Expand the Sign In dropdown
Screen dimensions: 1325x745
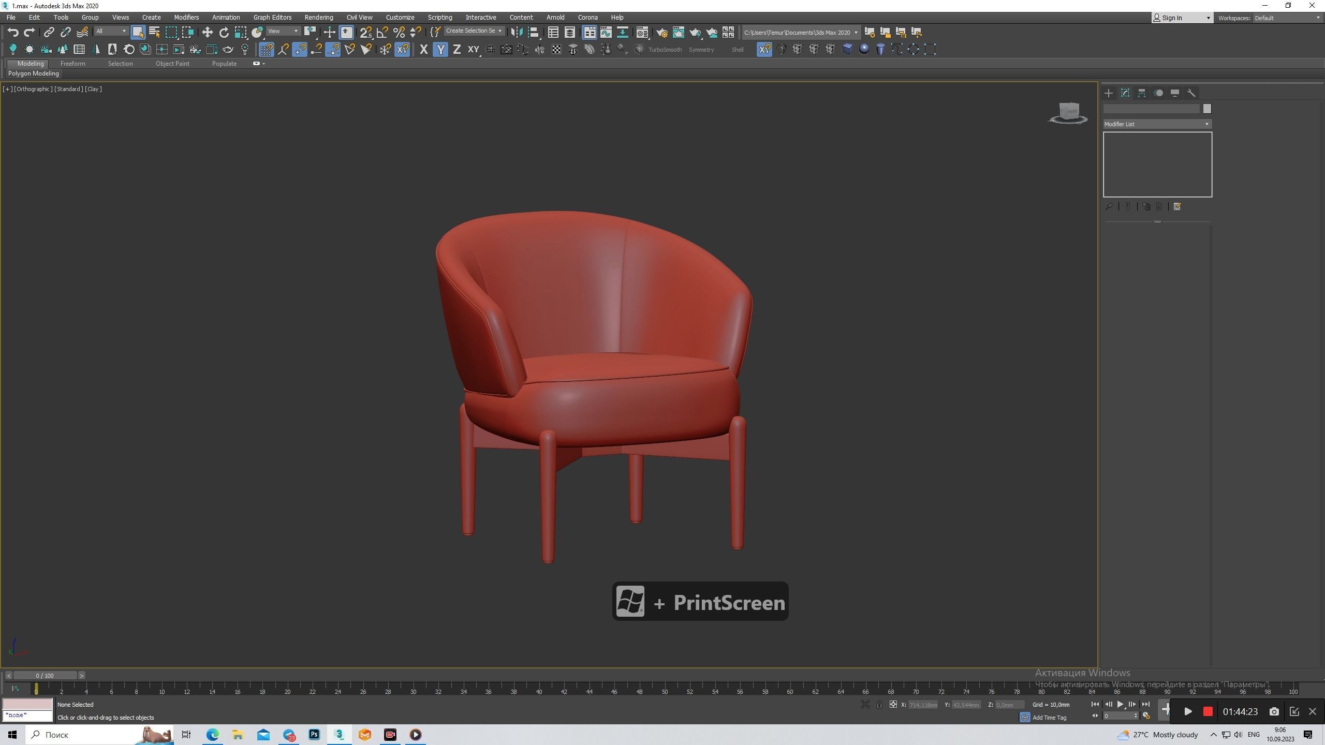click(1209, 18)
